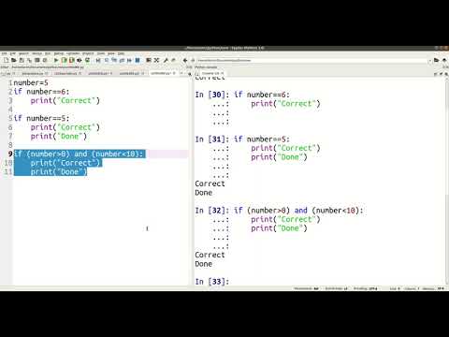Click the End-of-lines status bar entry
449x337 pixels.
[x=336, y=288]
